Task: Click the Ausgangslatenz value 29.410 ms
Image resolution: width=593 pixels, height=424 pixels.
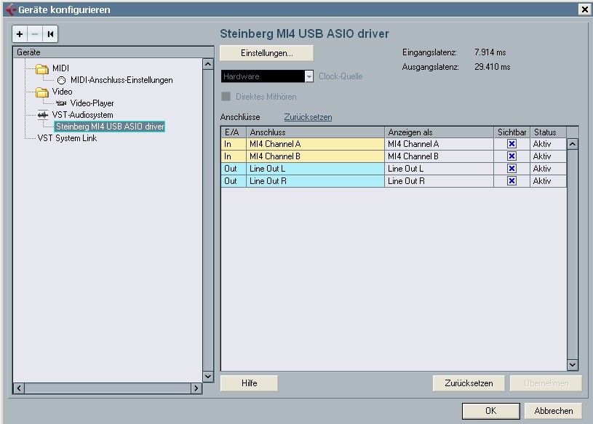Action: (493, 67)
